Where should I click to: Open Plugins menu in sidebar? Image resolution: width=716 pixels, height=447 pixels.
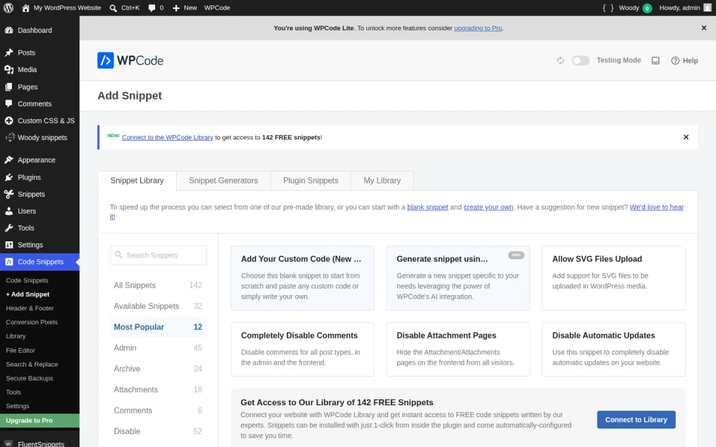tap(39, 177)
